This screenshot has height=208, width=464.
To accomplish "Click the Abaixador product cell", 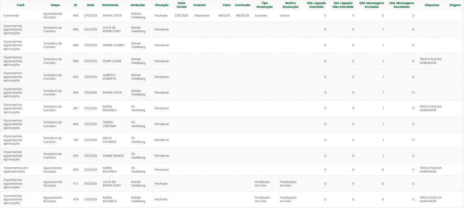I will [x=202, y=15].
